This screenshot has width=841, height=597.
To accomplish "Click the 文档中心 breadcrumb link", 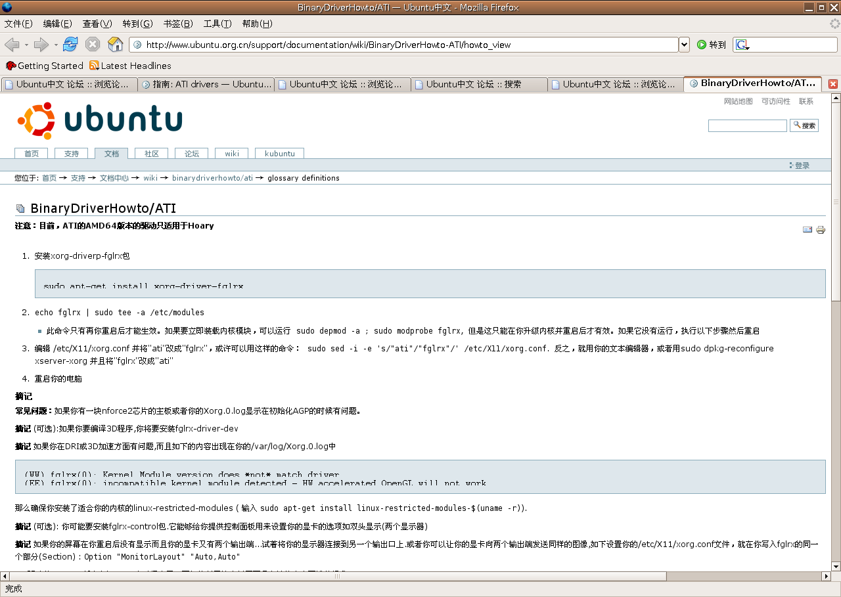I will (x=114, y=178).
